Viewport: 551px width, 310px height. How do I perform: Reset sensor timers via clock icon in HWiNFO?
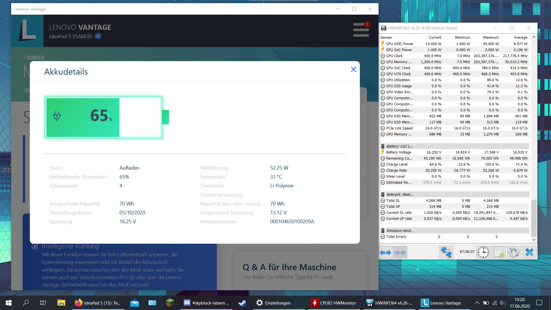[483, 252]
